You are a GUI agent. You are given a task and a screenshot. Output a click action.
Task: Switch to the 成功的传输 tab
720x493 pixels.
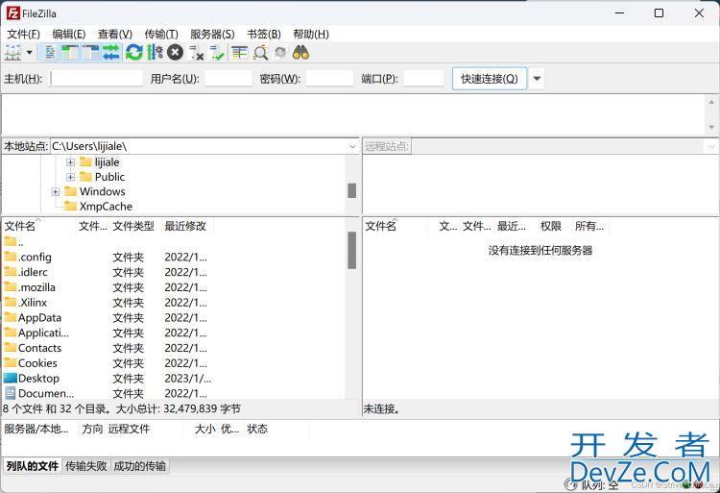point(139,466)
